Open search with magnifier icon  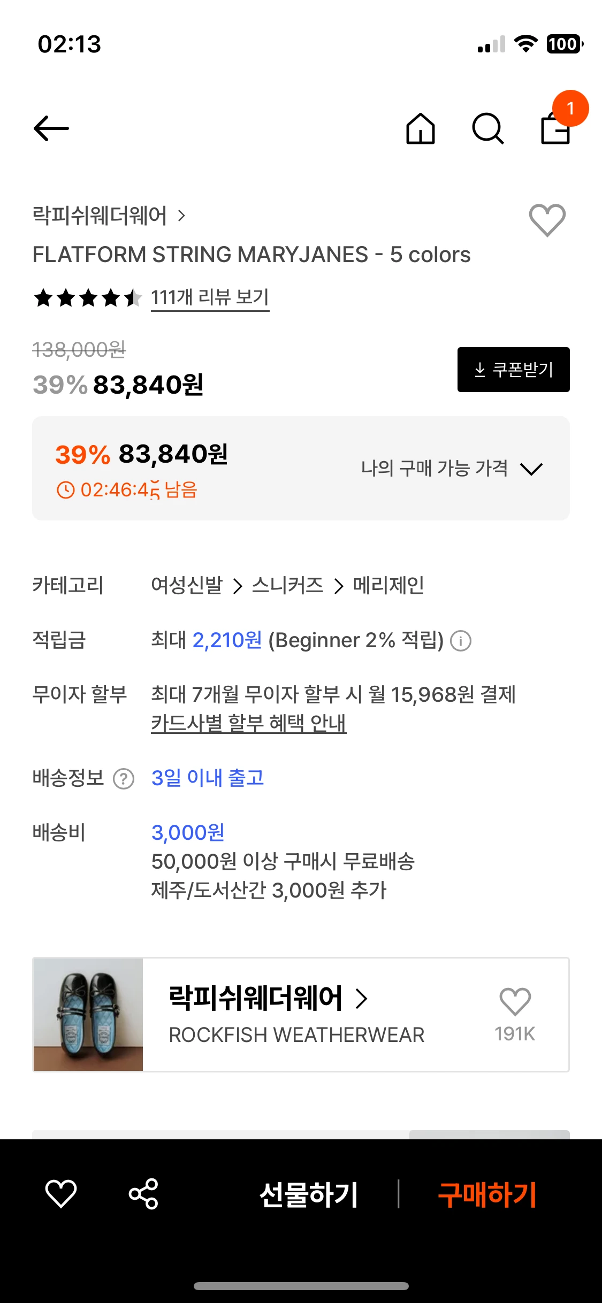point(487,129)
